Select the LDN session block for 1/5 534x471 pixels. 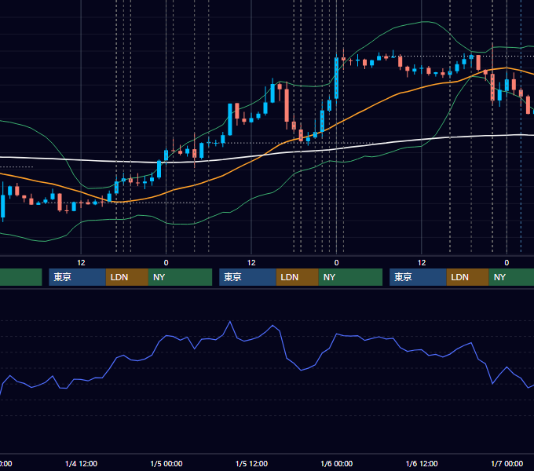click(x=298, y=277)
